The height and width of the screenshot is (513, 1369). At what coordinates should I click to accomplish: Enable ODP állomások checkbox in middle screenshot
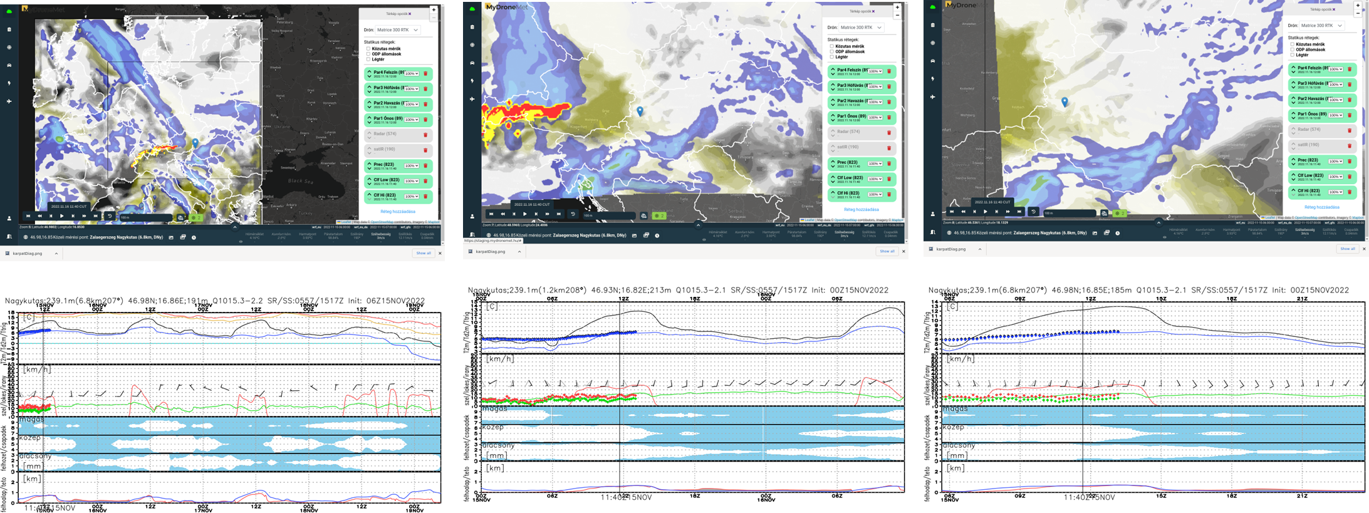(832, 51)
